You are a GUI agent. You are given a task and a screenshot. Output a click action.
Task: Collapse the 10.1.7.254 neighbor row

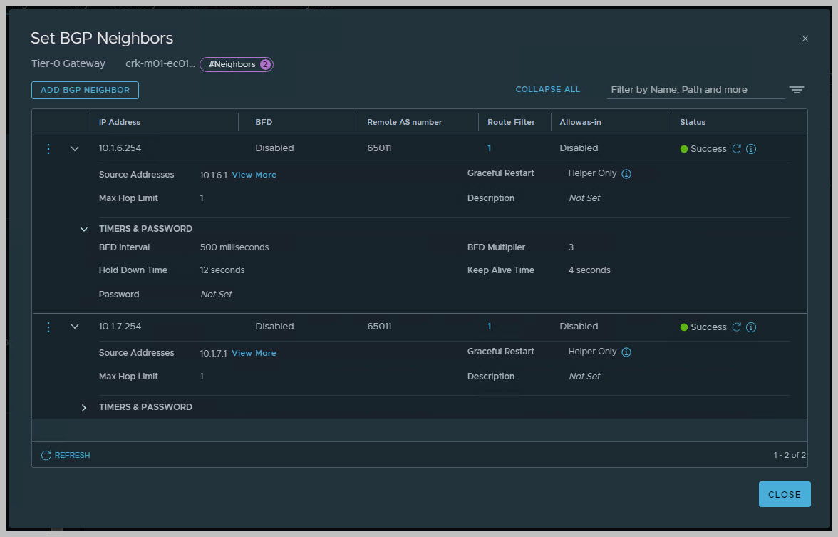coord(75,327)
